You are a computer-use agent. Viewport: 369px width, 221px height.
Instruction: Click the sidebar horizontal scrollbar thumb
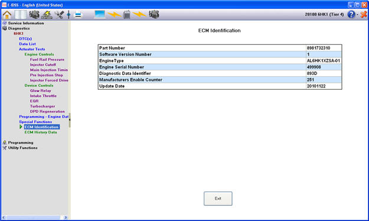pos(33,217)
